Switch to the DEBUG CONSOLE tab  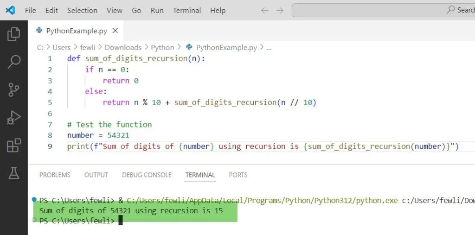coord(147,175)
